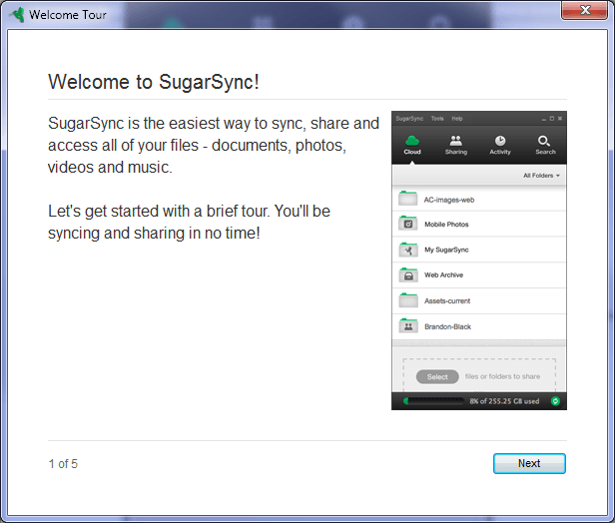This screenshot has width=615, height=523.
Task: Click the gray Select button
Action: 437,376
